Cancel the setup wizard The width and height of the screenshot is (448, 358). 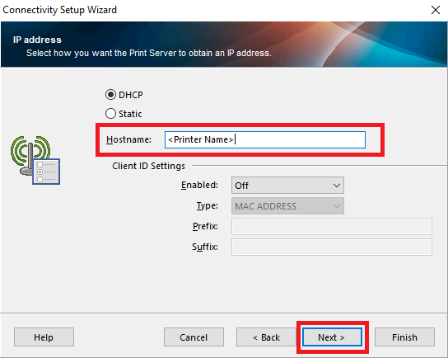tap(194, 337)
